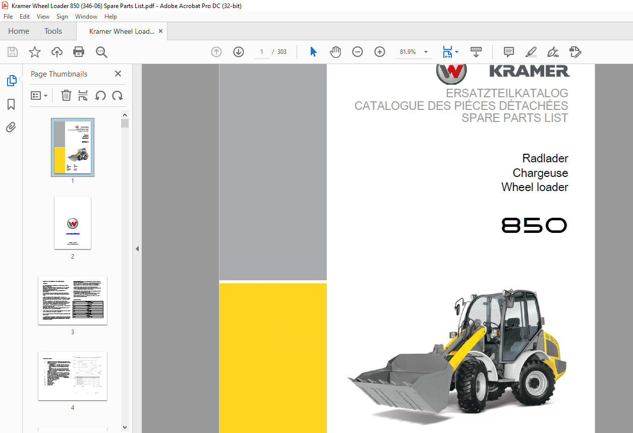Click thumbnails scrollbar down arrow
The width and height of the screenshot is (633, 433).
[x=125, y=427]
